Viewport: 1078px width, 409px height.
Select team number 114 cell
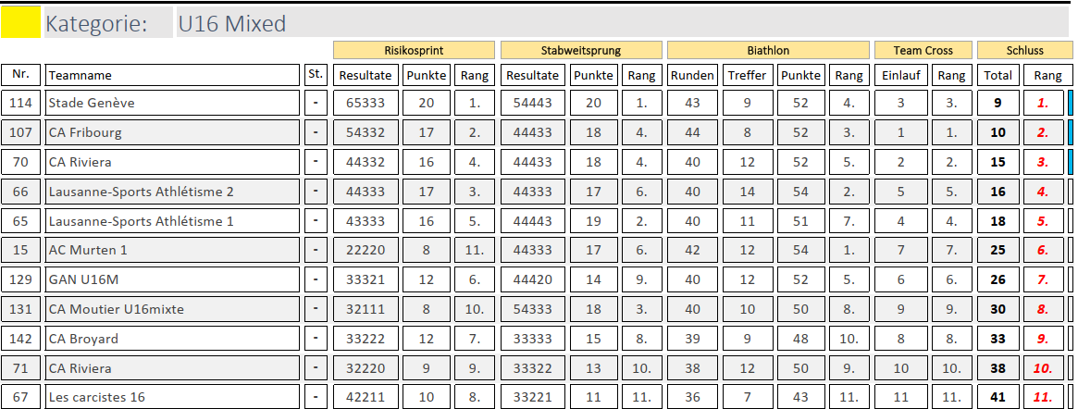[x=20, y=103]
